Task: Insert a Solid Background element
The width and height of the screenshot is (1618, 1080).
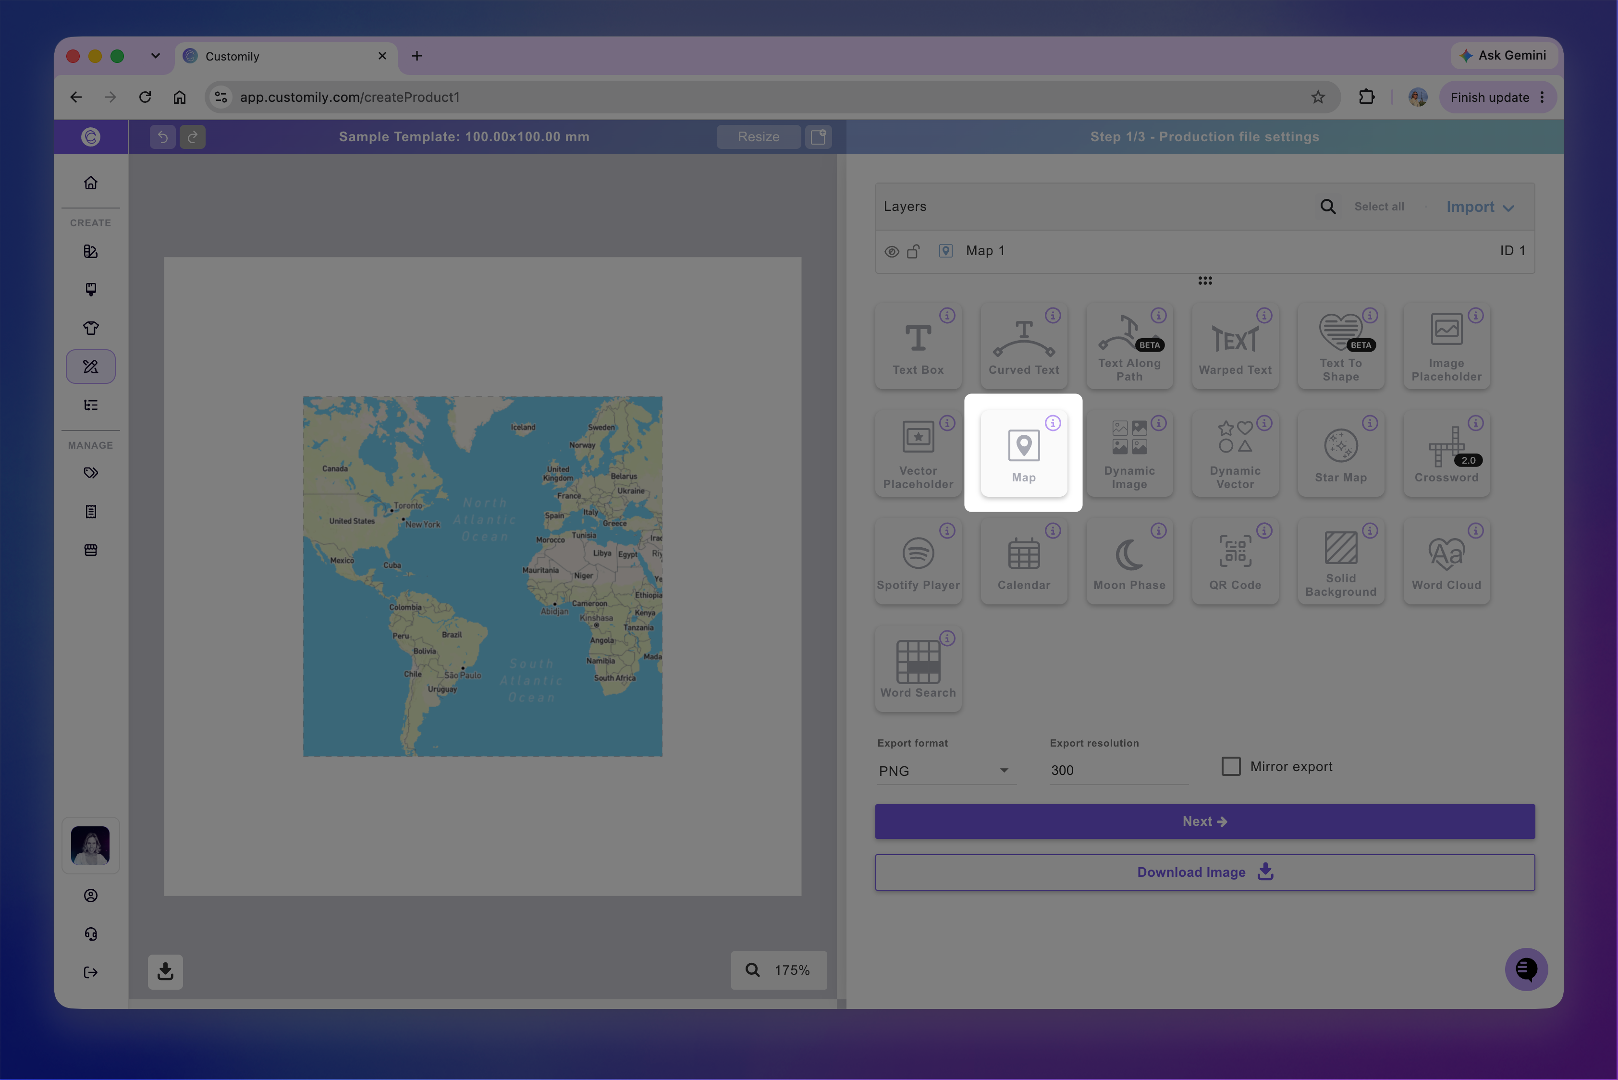Action: pos(1340,561)
